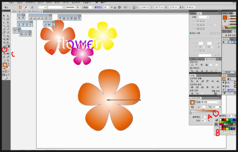
Task: Select Type tool in floating type panel
Action: click(x=60, y=18)
